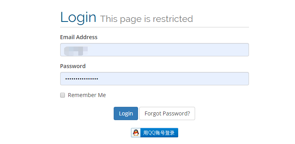Click the "Remember Me" label text

pos(87,95)
